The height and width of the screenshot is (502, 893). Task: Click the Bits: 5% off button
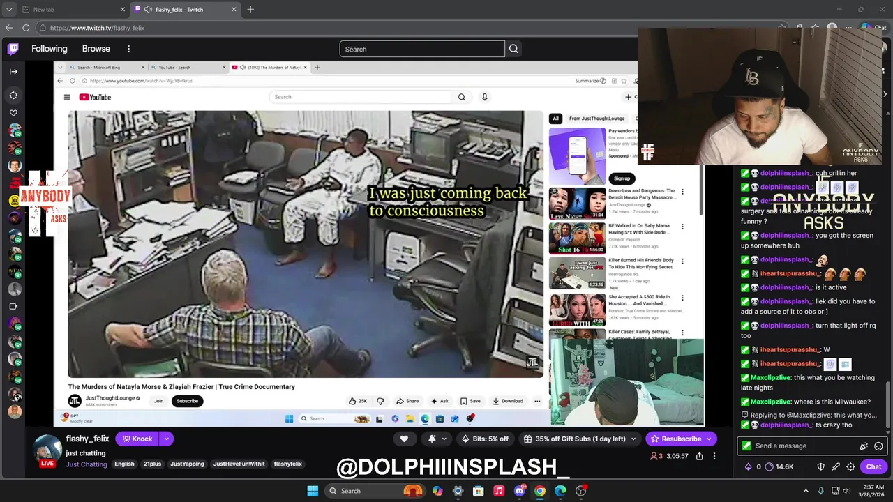485,439
